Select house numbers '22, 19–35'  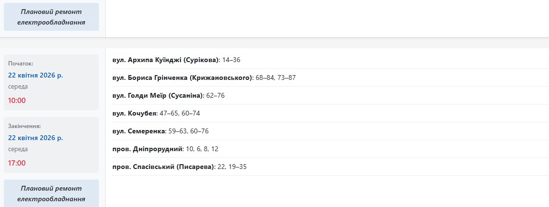click(x=232, y=167)
